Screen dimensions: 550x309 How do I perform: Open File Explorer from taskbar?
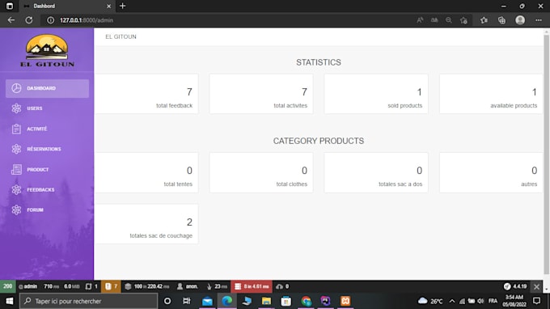(x=266, y=301)
